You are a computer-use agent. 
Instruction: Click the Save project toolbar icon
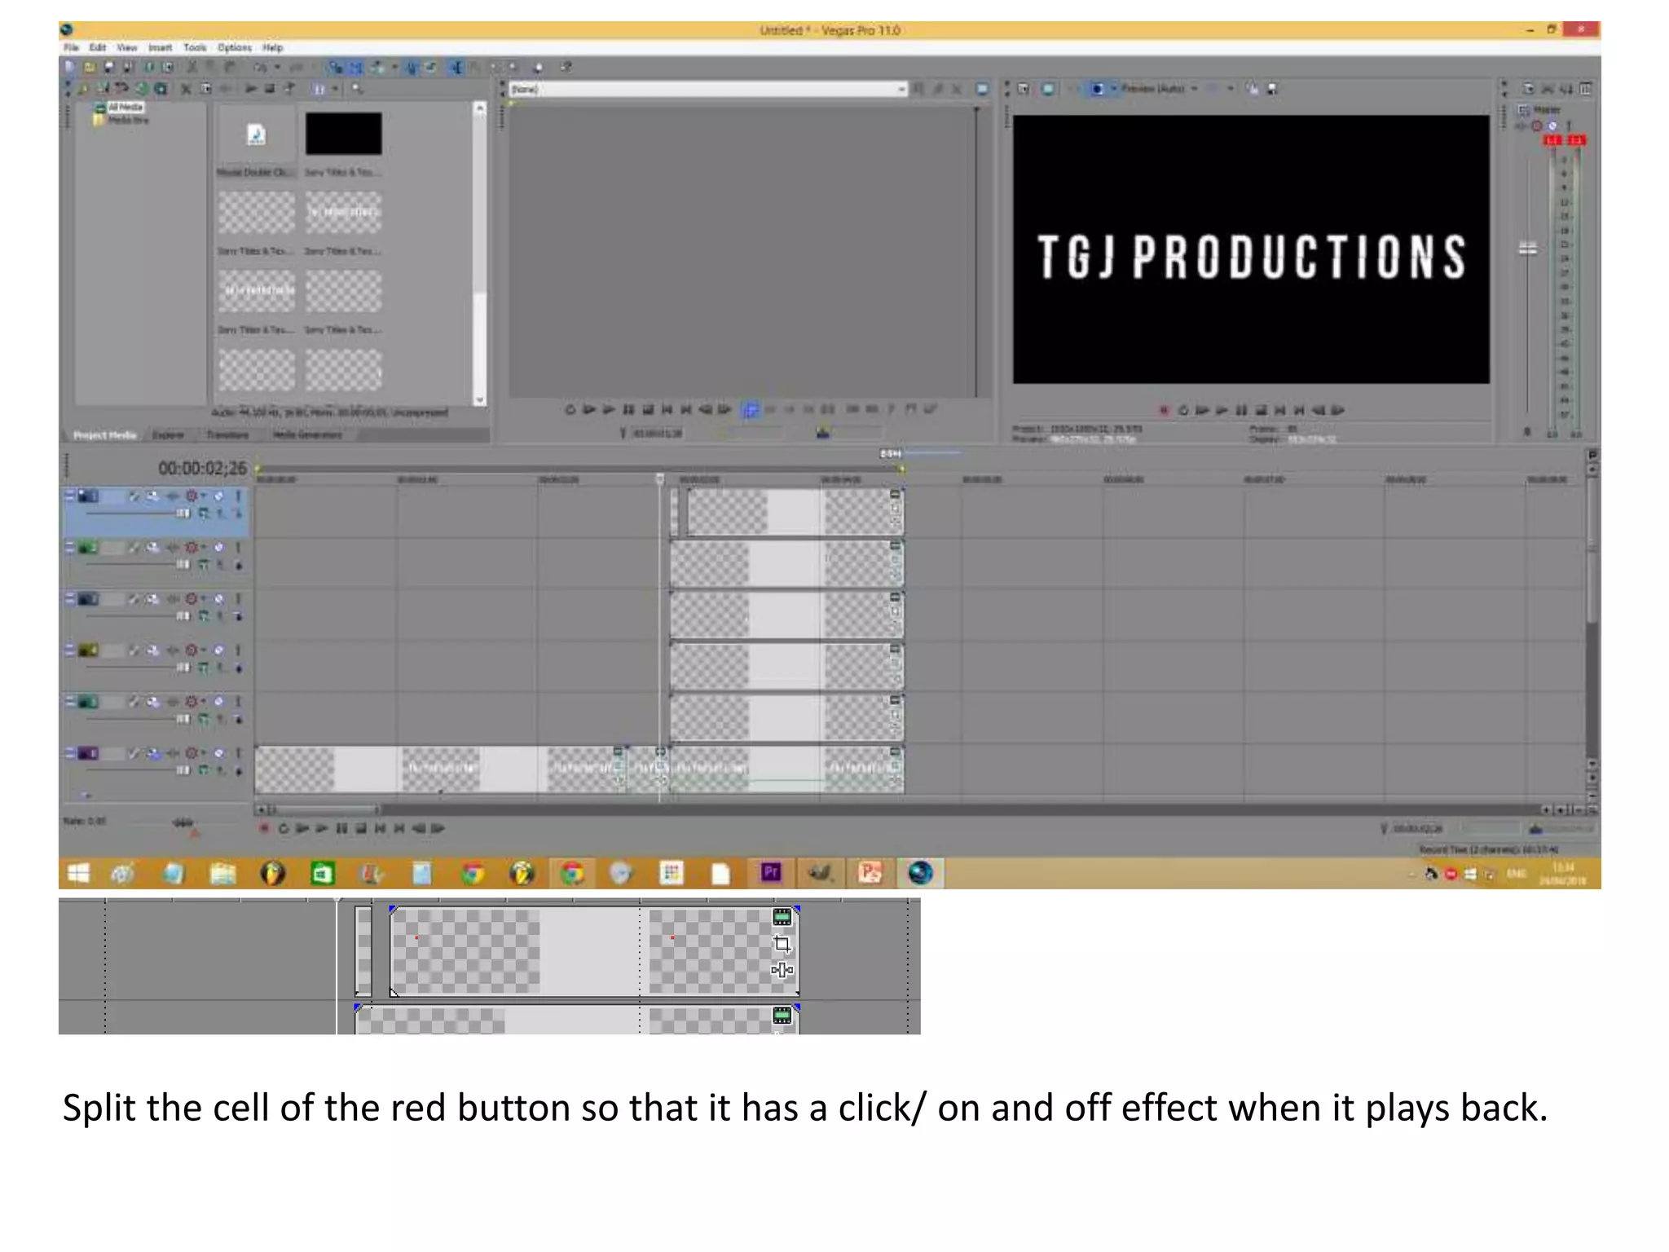click(x=109, y=67)
